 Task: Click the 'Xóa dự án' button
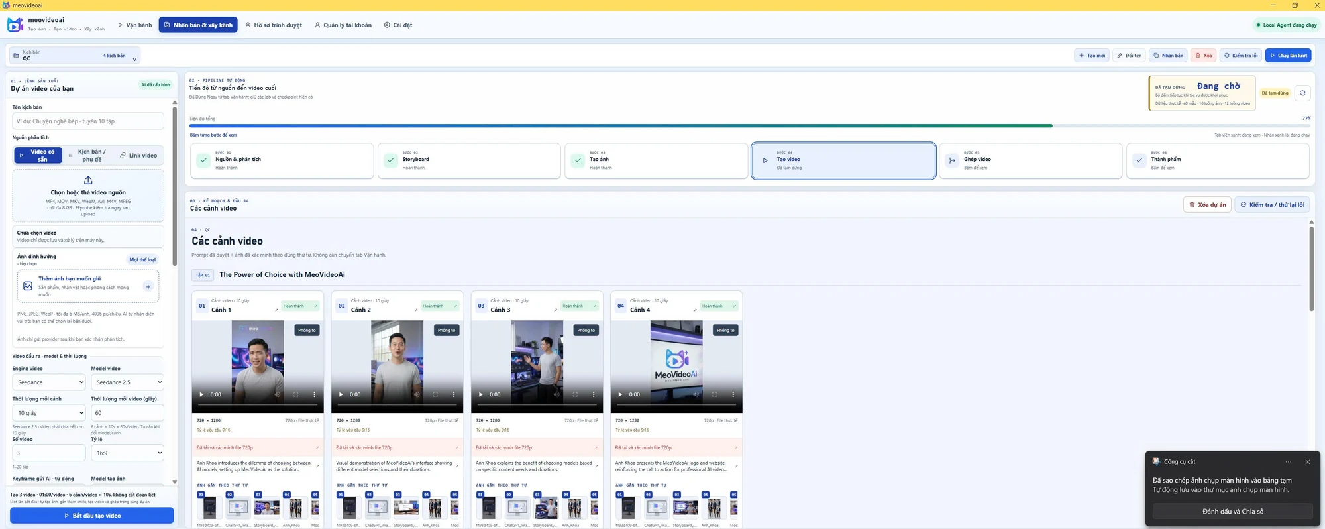click(x=1207, y=205)
